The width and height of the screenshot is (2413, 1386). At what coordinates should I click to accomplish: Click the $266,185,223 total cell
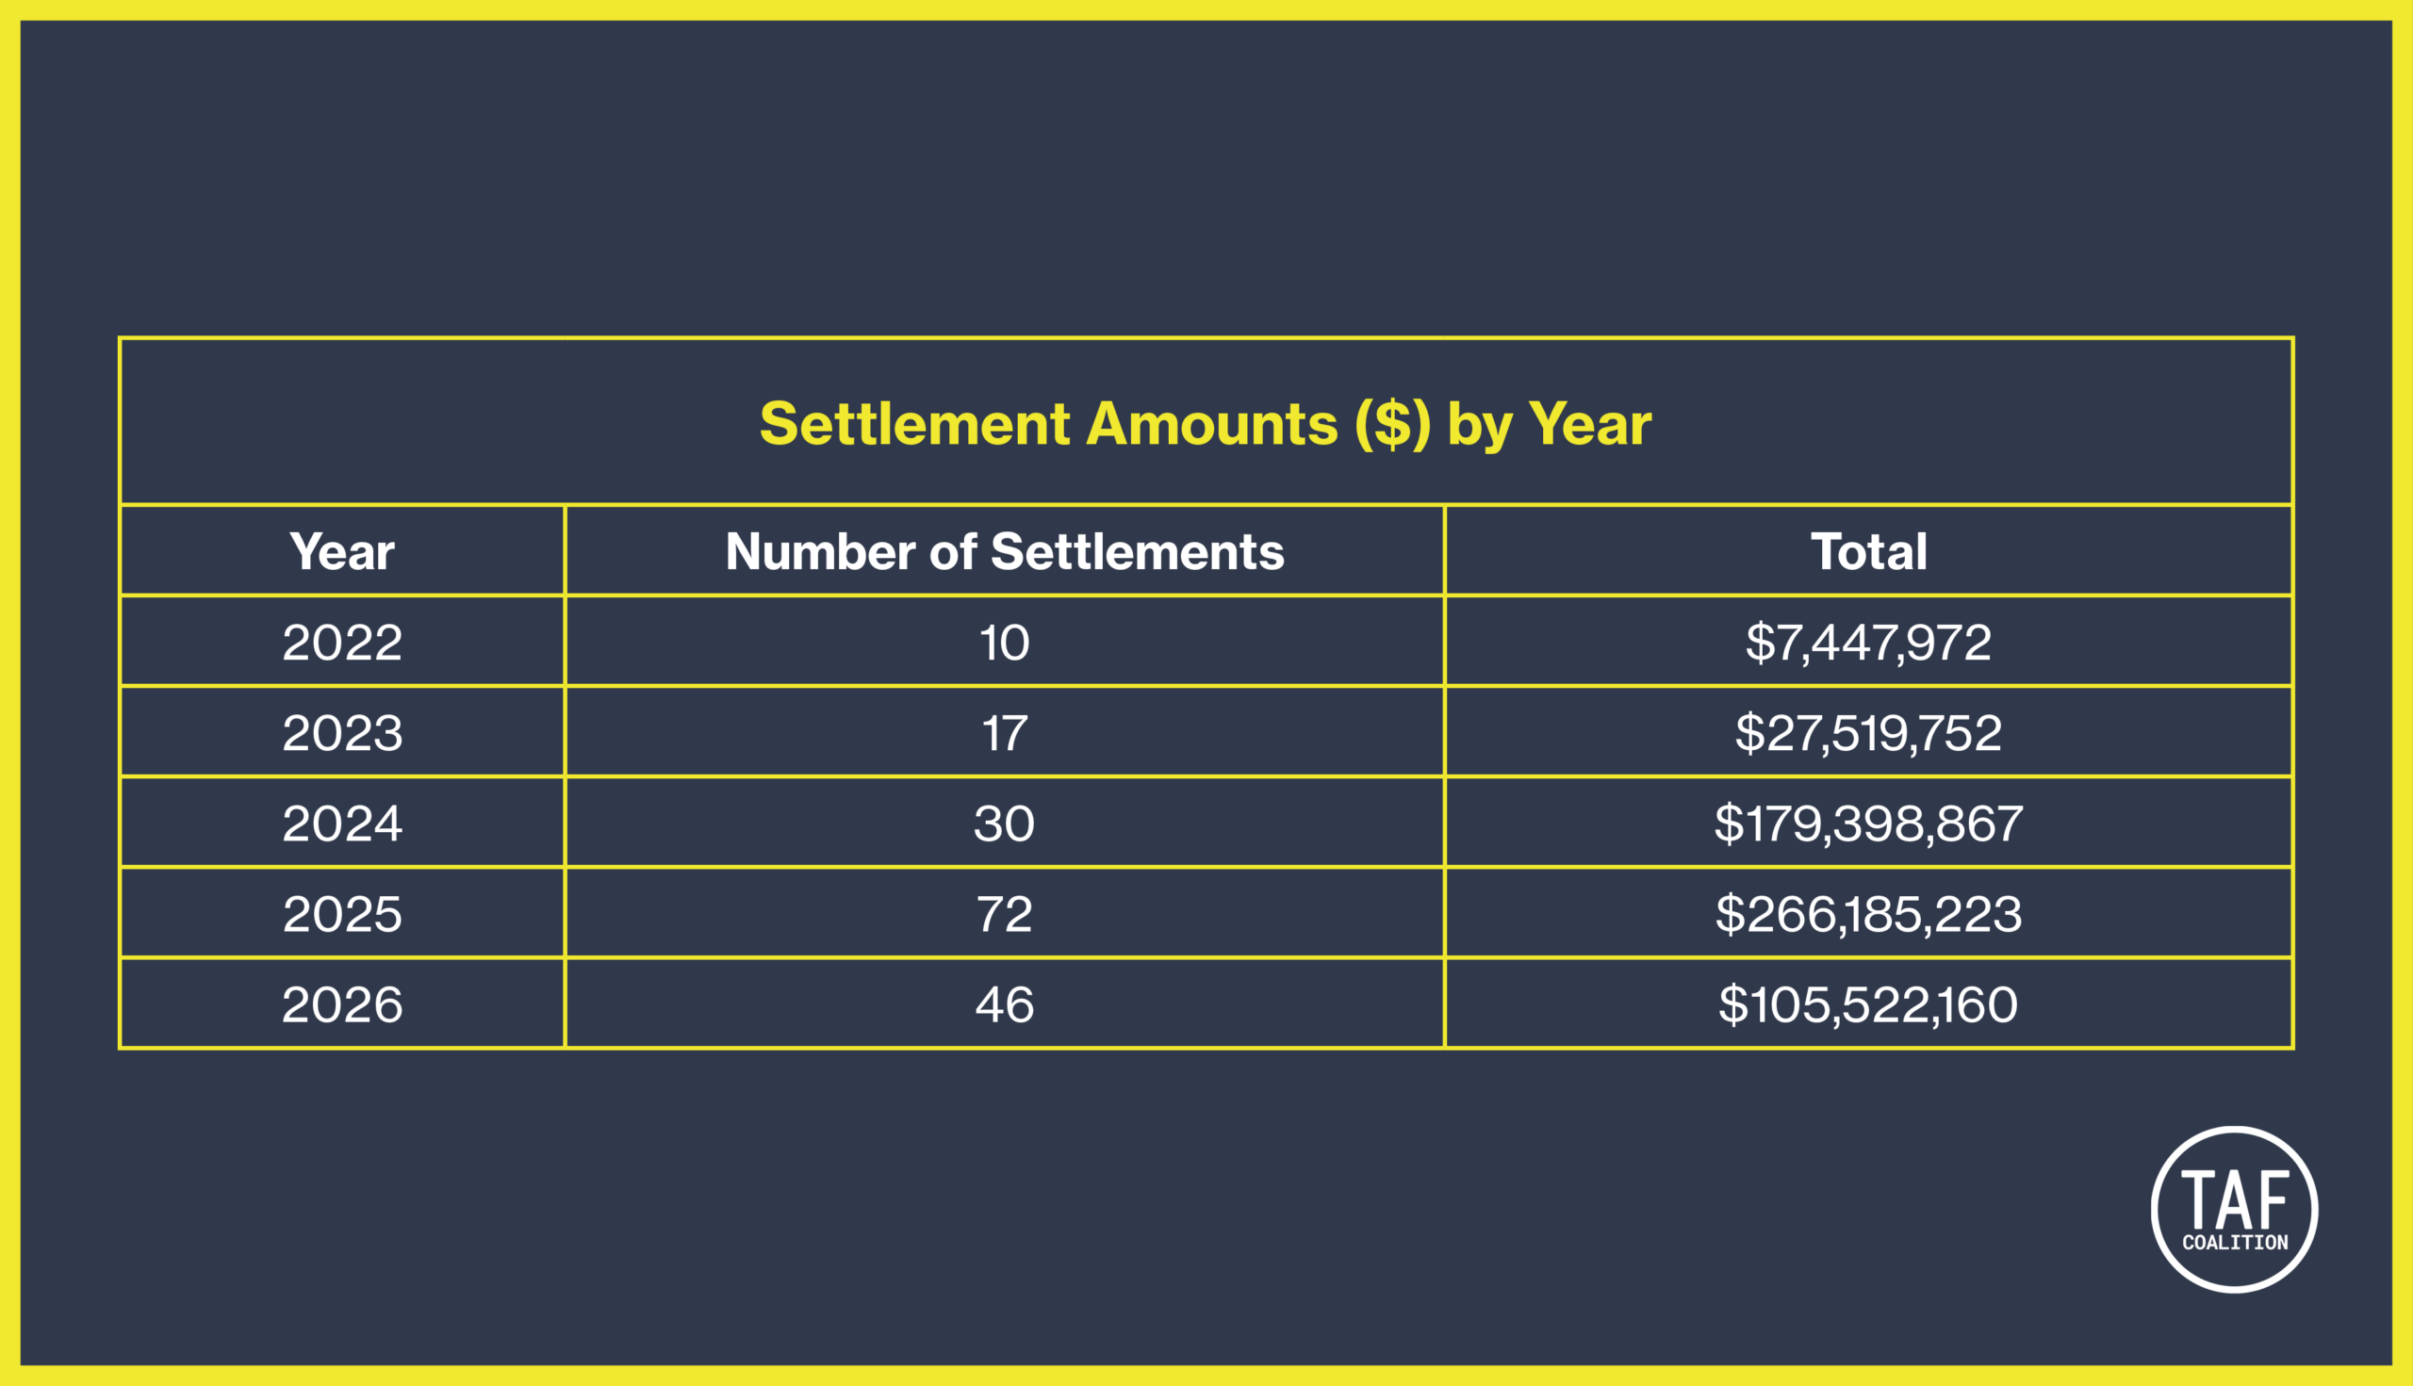(1868, 913)
